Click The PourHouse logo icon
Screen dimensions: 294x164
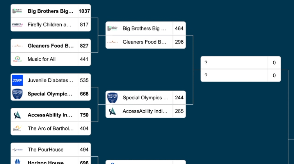18,150
